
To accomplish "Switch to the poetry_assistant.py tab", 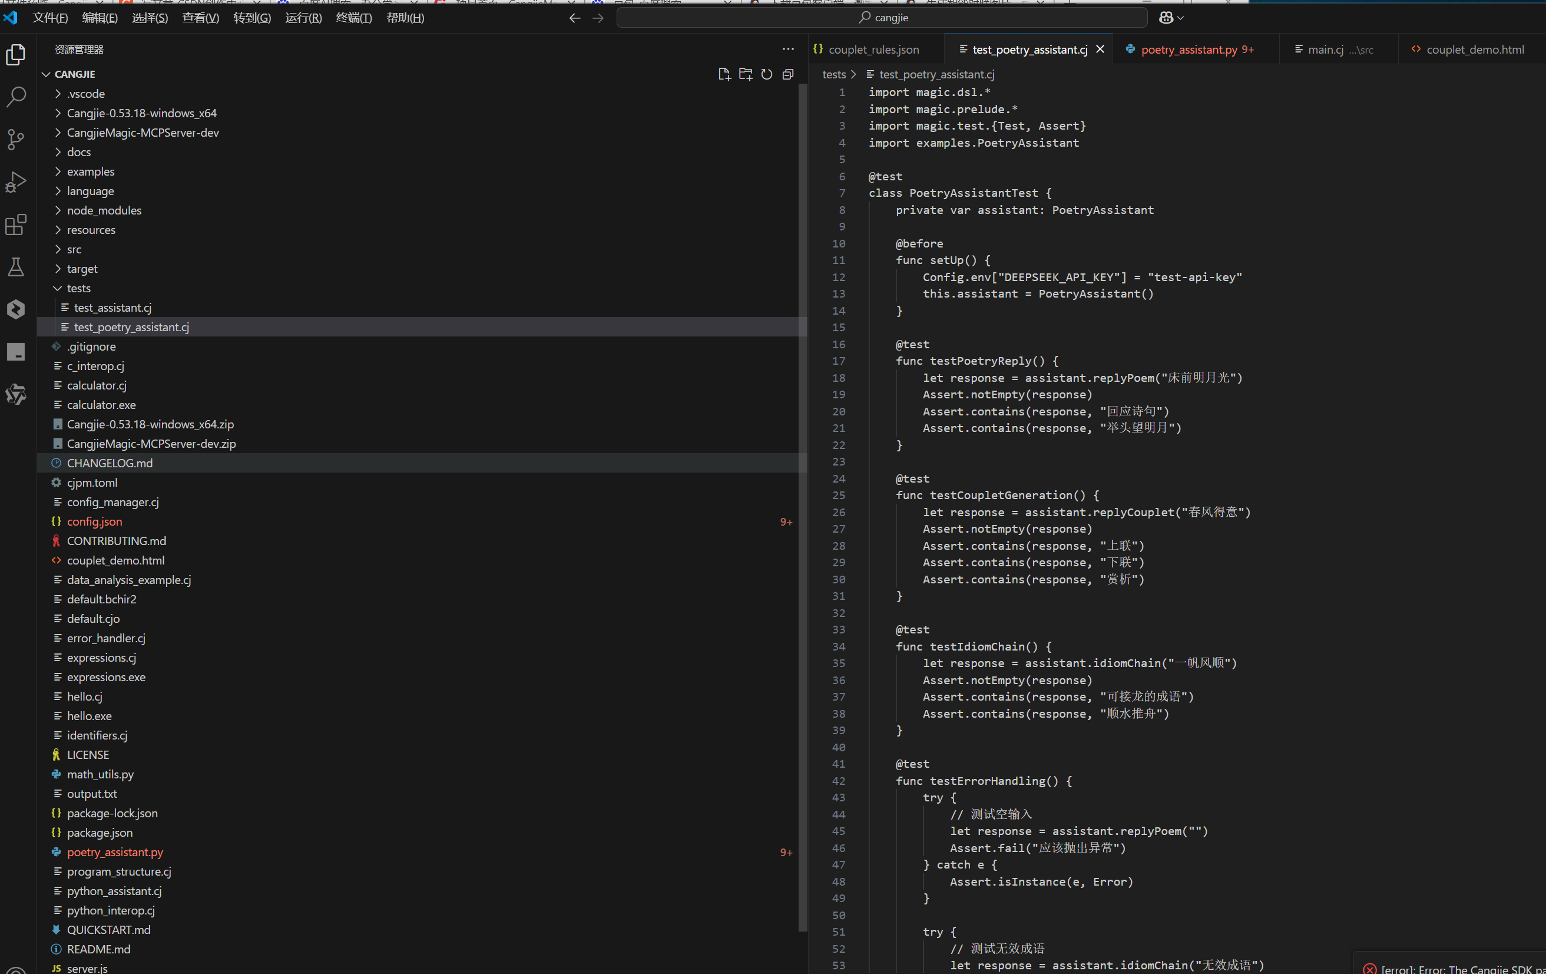I will (x=1189, y=49).
